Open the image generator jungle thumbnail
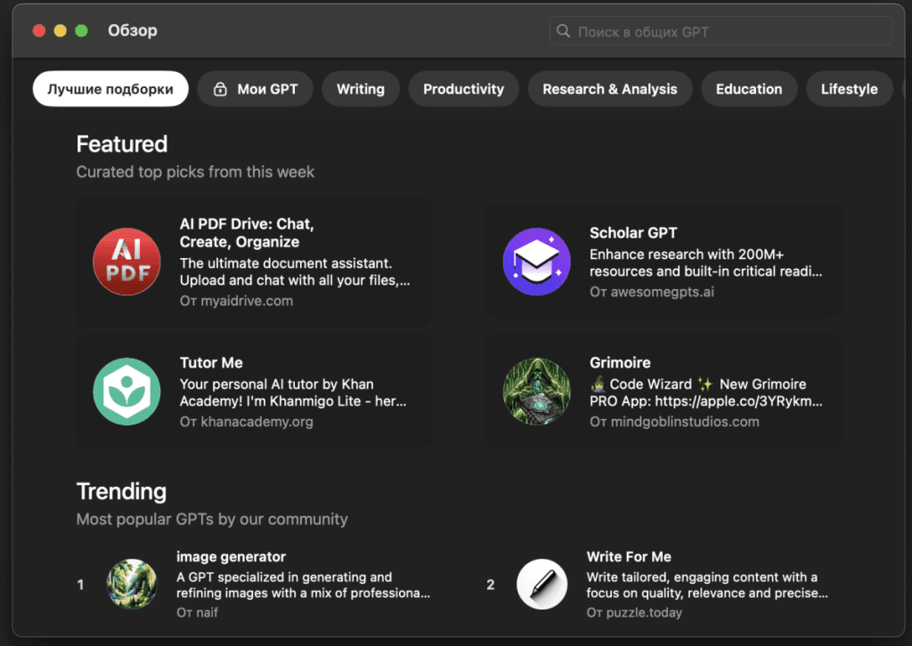The image size is (912, 646). (132, 584)
